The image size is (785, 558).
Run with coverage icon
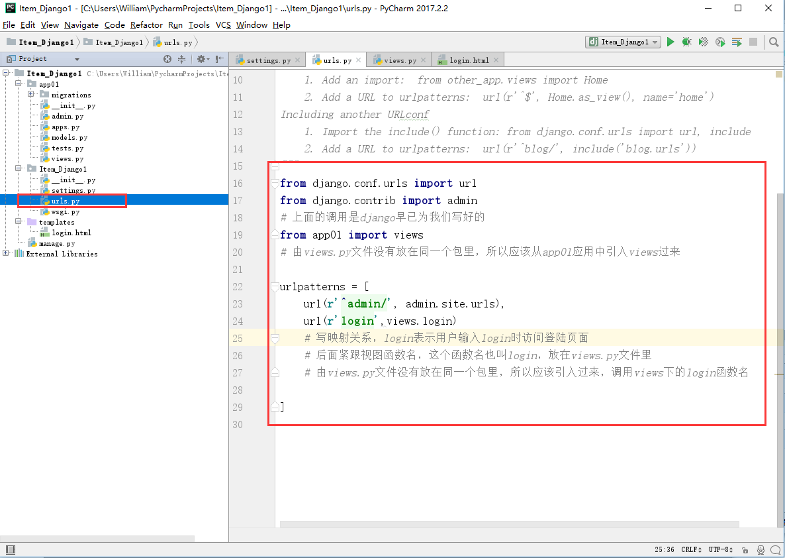pos(704,42)
